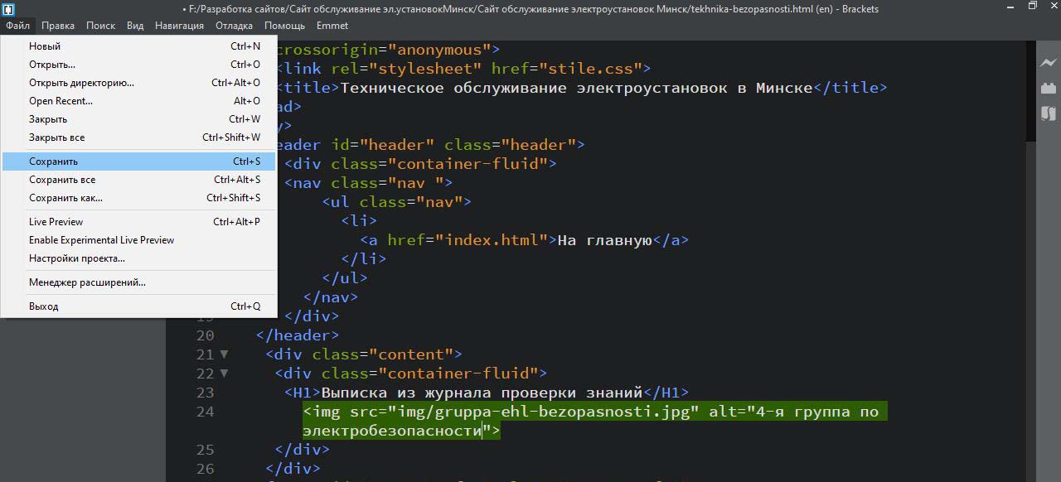Collapse code fold at line 21
Image resolution: width=1061 pixels, height=482 pixels.
tap(224, 354)
